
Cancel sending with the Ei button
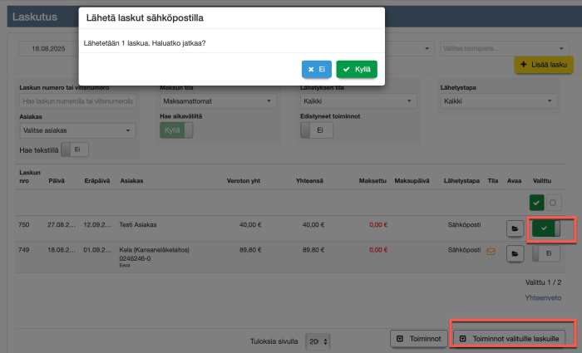(x=316, y=69)
